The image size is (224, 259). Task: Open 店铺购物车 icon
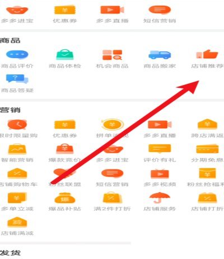(x=17, y=173)
